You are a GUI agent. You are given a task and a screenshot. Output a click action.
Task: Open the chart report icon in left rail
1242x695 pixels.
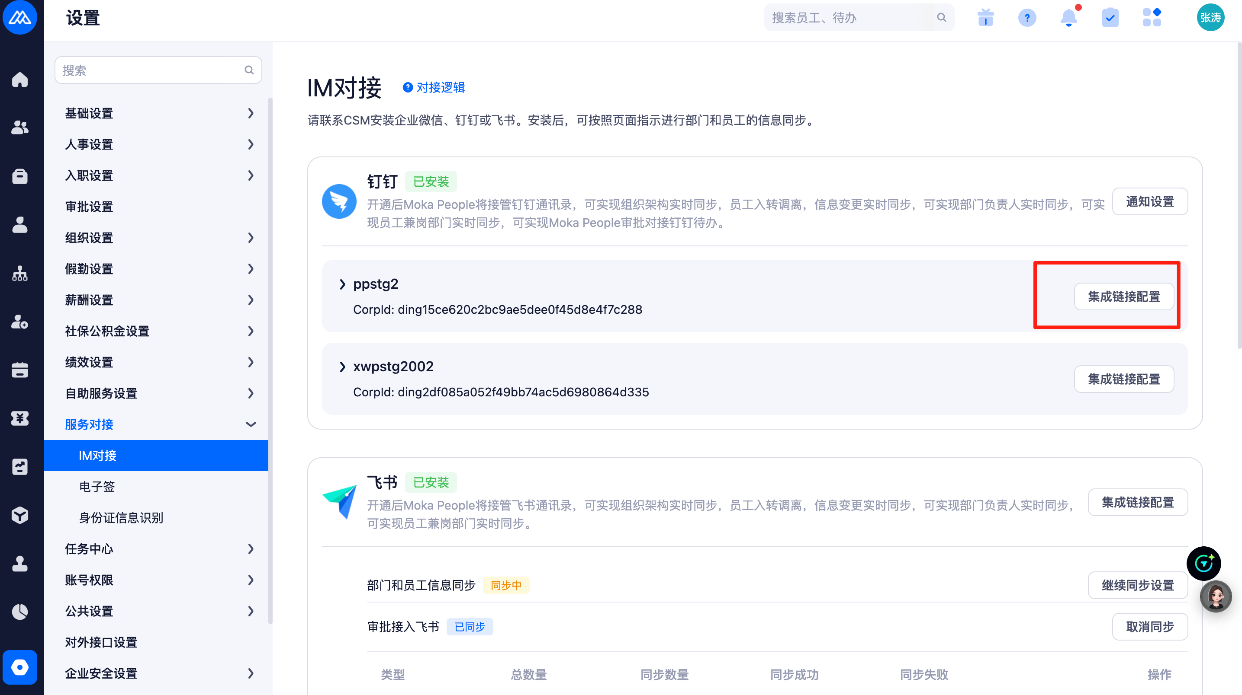tap(20, 467)
